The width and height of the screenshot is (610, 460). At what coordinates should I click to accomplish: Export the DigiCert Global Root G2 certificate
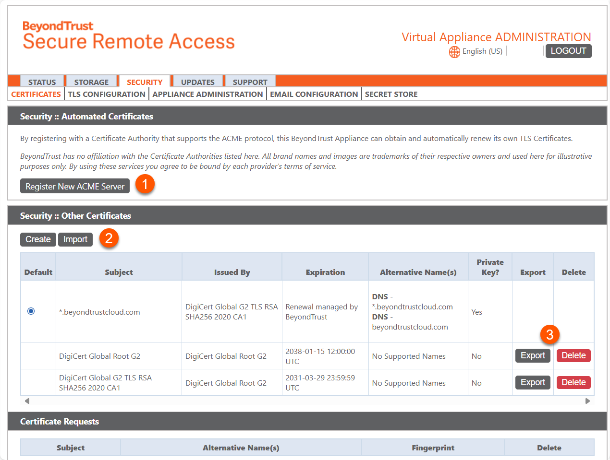tap(533, 355)
